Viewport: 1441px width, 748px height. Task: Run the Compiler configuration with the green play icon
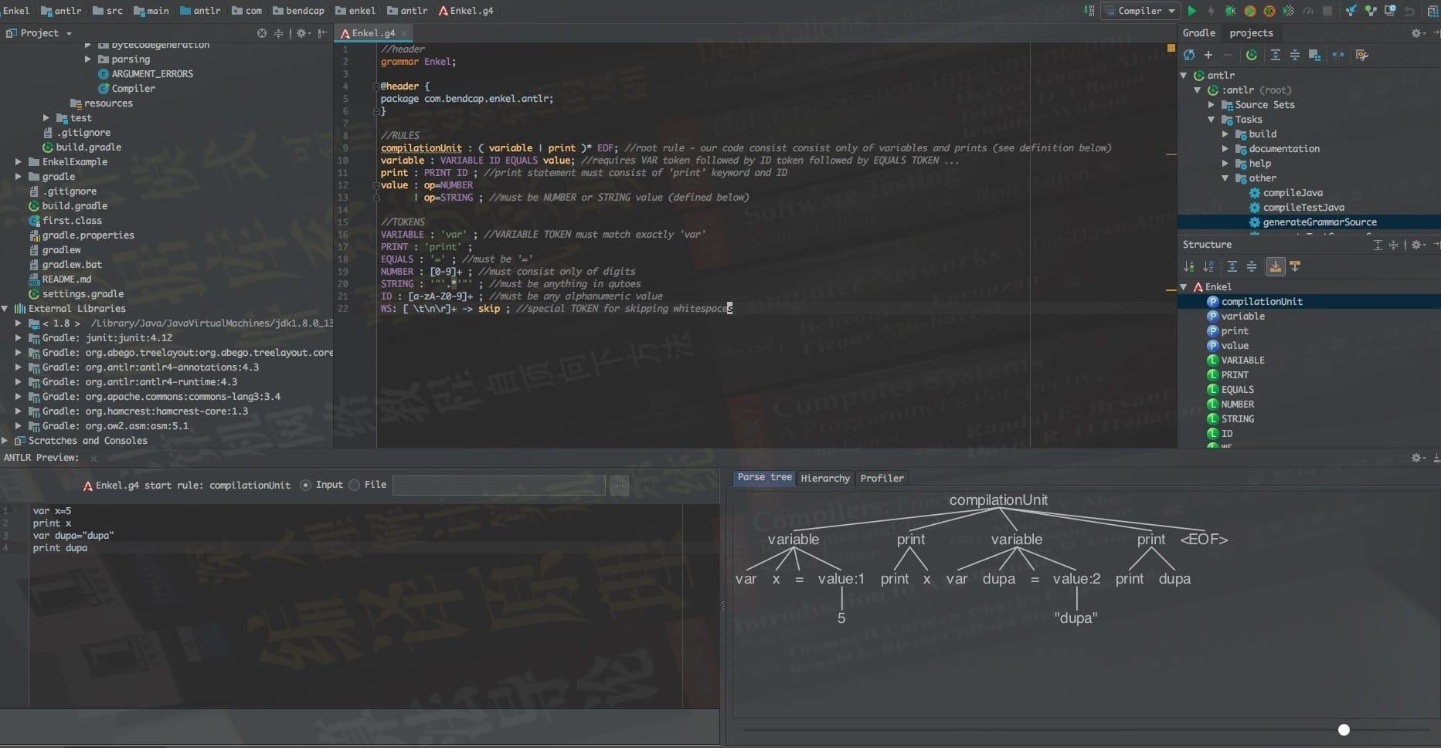1192,11
